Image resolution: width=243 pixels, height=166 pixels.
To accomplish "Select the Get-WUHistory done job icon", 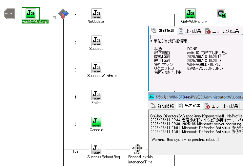I will tap(190, 14).
